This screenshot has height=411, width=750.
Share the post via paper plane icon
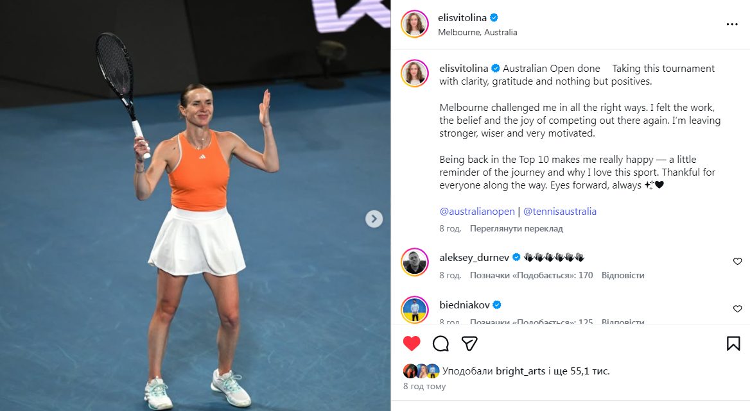469,343
